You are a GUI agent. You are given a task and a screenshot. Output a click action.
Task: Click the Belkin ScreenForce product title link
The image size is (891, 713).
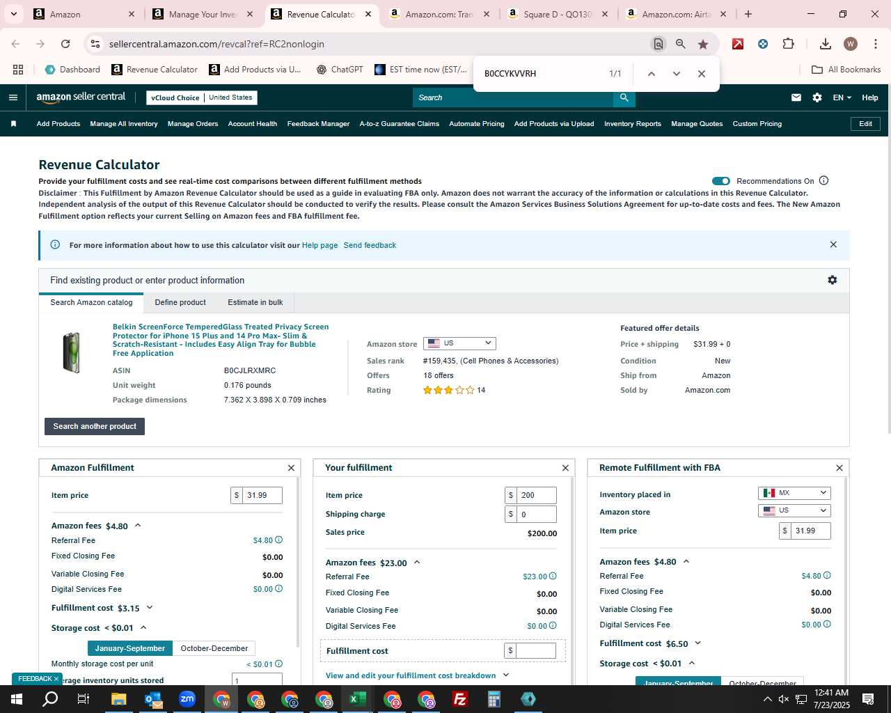pyautogui.click(x=221, y=340)
